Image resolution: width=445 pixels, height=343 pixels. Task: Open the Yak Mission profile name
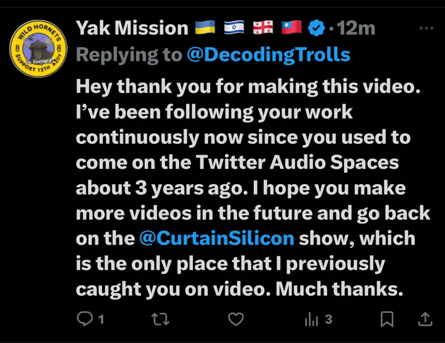(132, 28)
